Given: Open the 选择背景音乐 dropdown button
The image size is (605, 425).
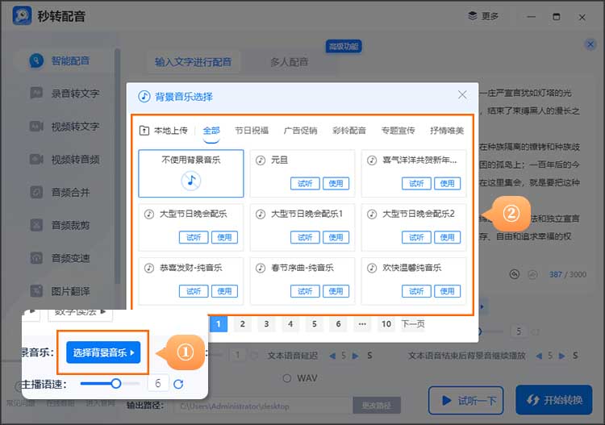Looking at the screenshot, I should pos(103,352).
